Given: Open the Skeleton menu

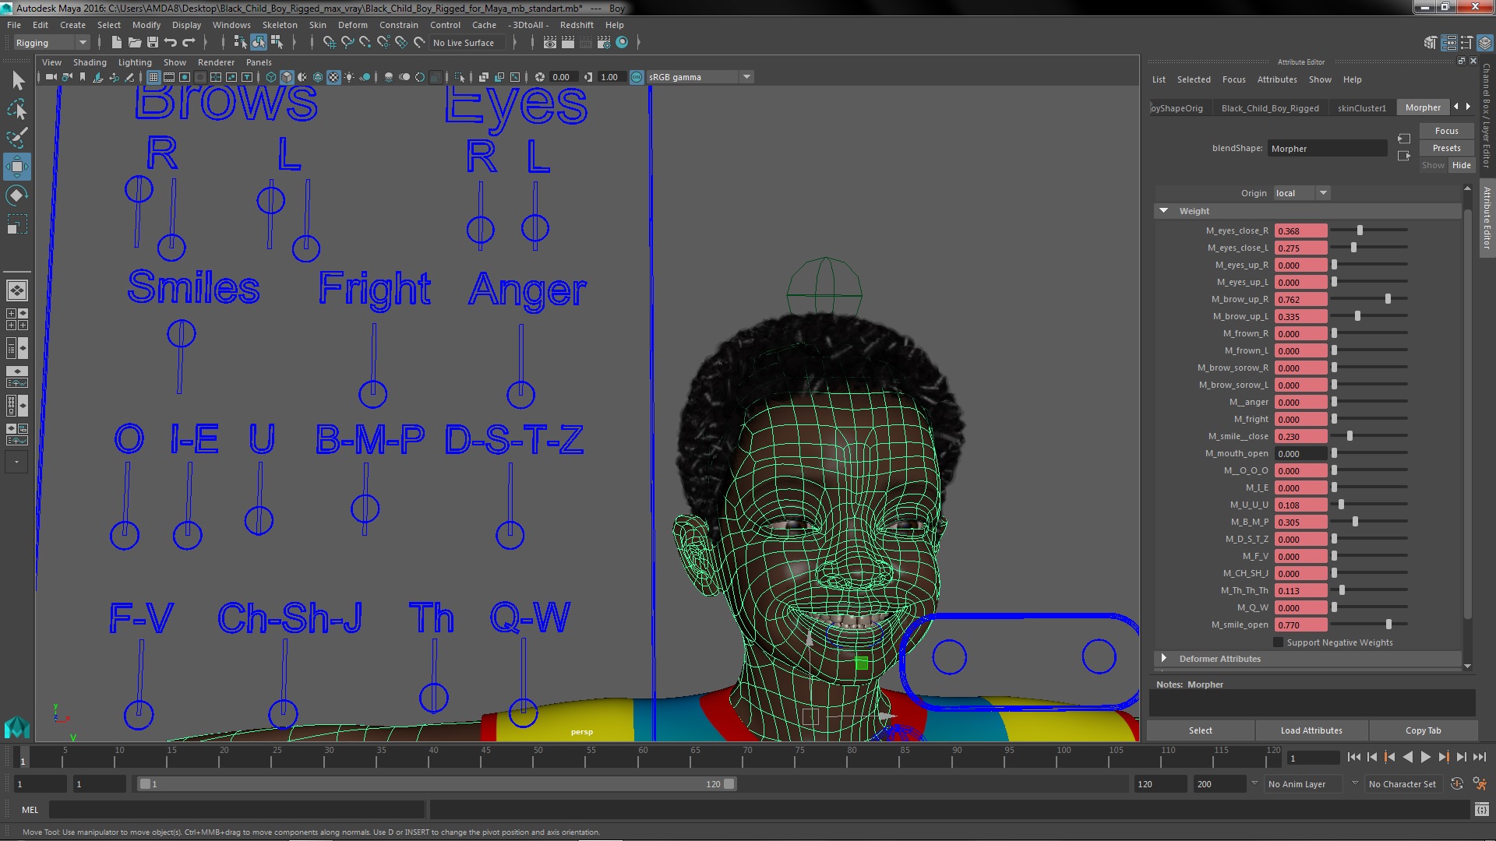Looking at the screenshot, I should coord(280,25).
